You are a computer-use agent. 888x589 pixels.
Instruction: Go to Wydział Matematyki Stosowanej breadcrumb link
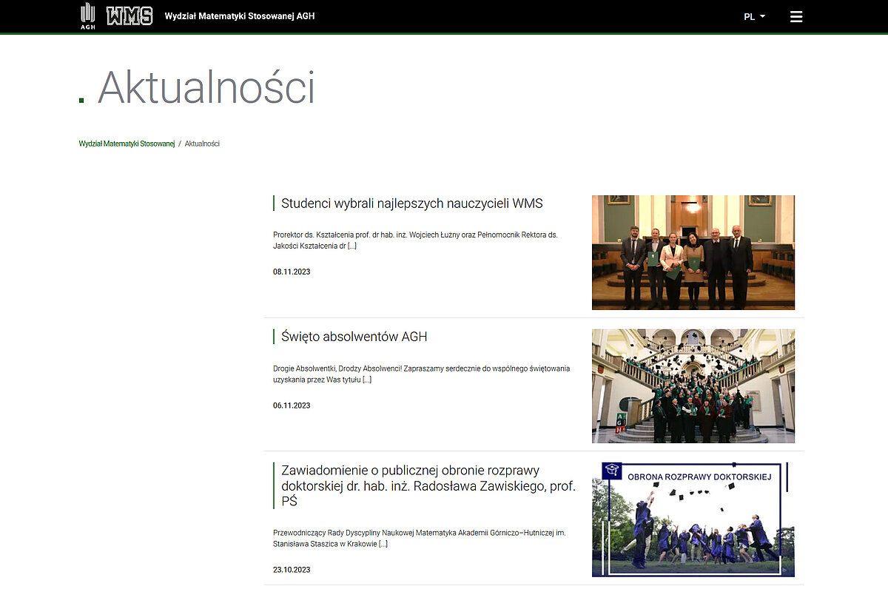(x=127, y=144)
